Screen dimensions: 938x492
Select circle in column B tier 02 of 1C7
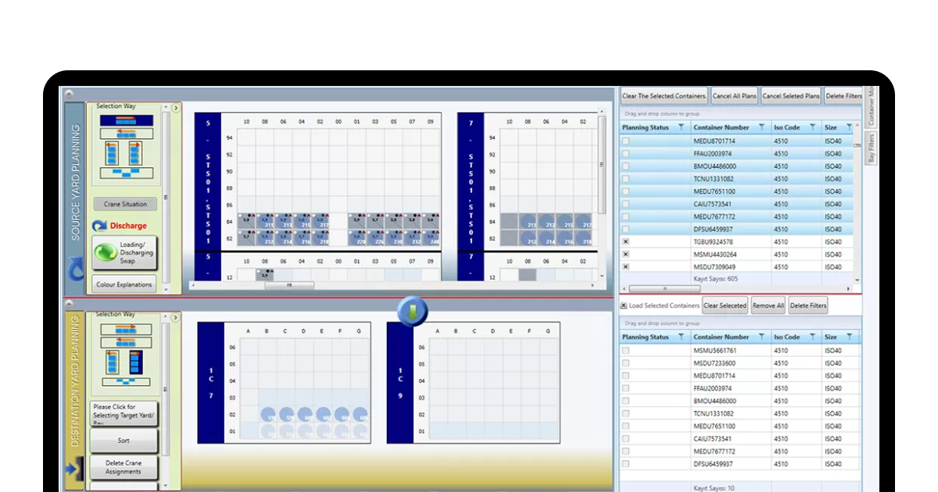pos(268,415)
